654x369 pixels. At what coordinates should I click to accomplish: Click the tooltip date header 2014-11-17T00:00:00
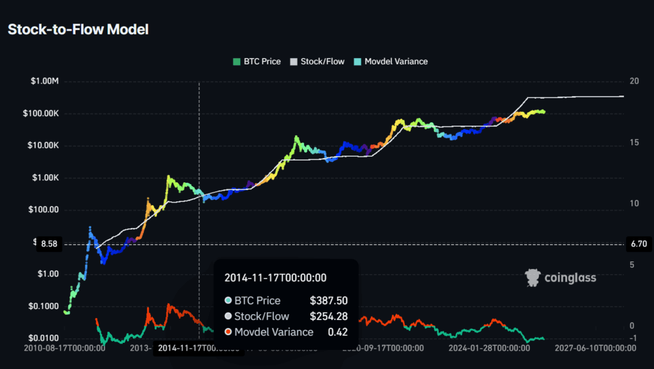point(275,278)
